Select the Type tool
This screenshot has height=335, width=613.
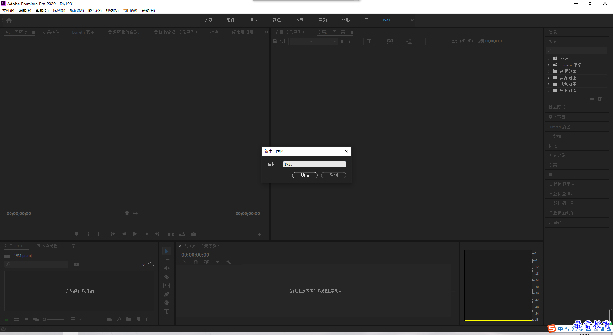click(x=167, y=312)
